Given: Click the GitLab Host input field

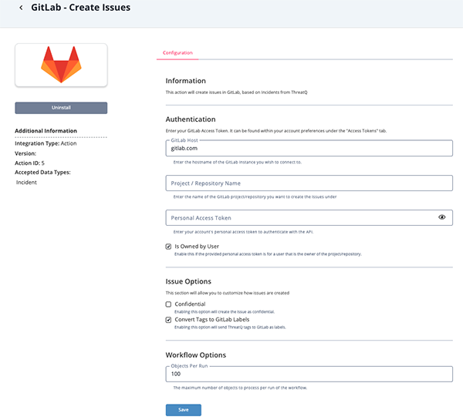Looking at the screenshot, I should (x=309, y=148).
